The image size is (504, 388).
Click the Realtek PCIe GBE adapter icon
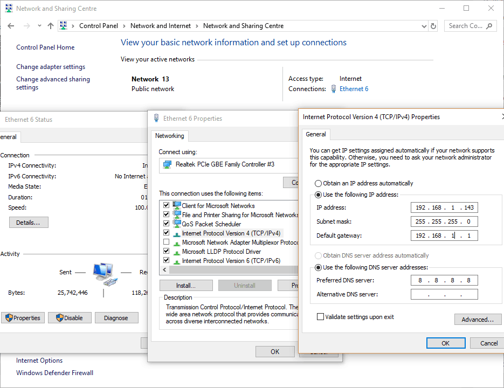click(167, 164)
